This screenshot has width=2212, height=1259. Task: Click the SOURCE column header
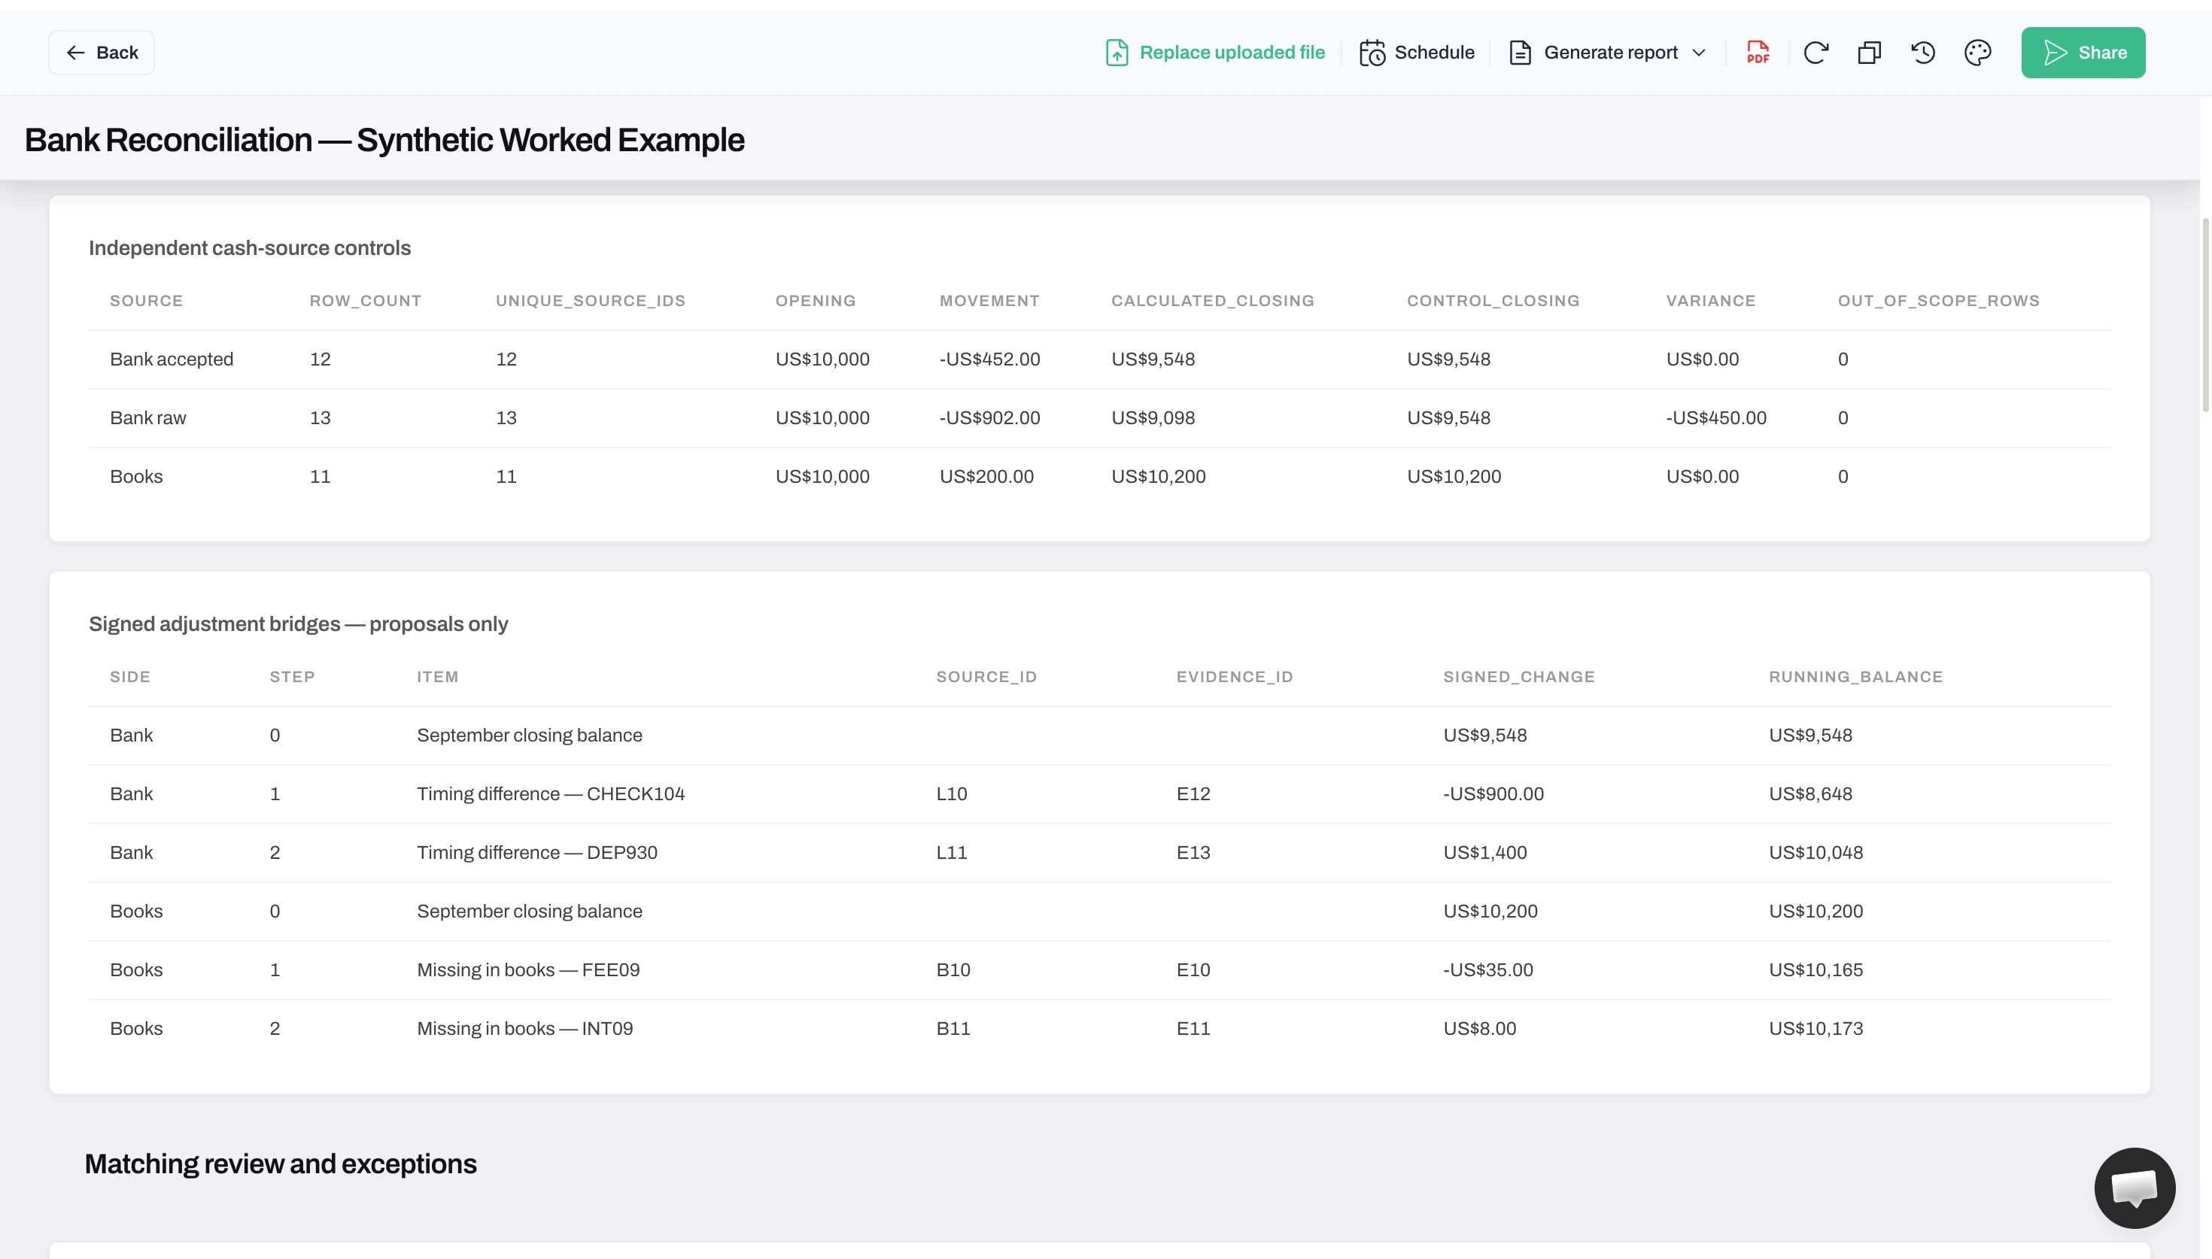click(x=146, y=301)
